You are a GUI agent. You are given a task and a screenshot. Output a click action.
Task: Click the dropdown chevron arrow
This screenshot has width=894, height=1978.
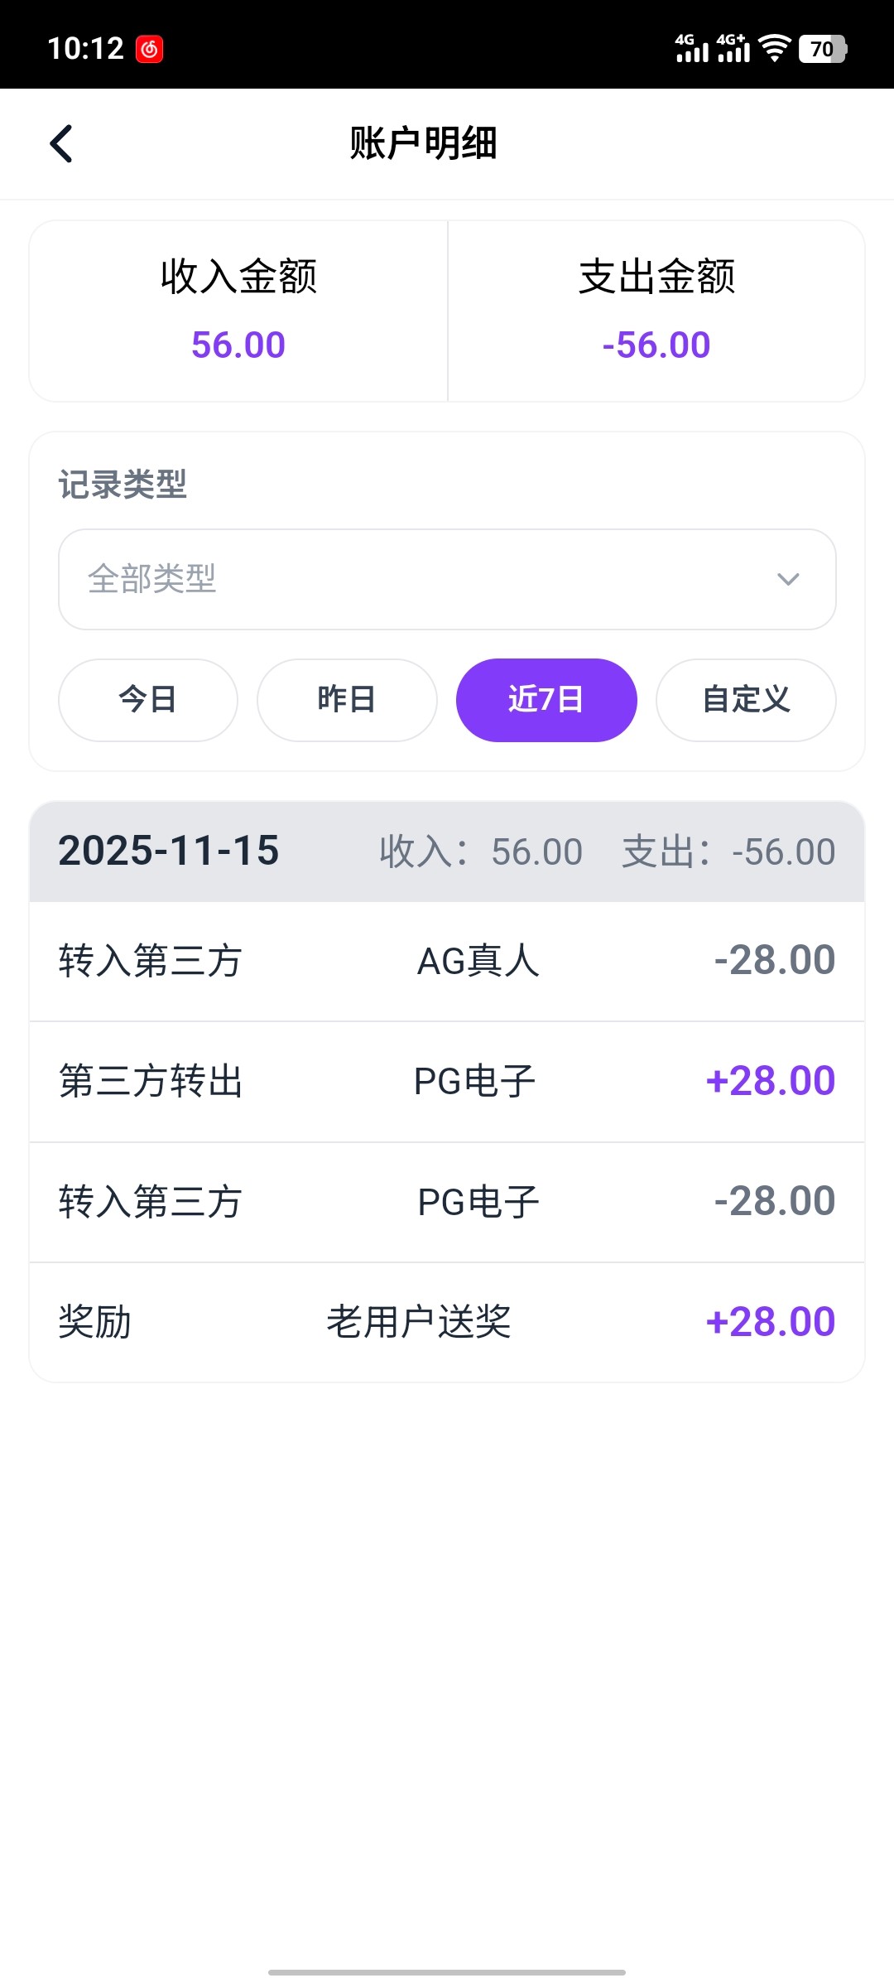click(x=788, y=579)
